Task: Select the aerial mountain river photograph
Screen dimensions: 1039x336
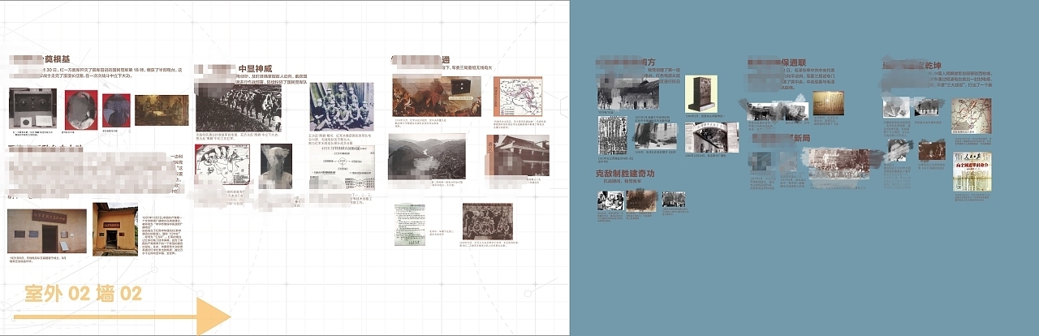Action: (x=427, y=156)
